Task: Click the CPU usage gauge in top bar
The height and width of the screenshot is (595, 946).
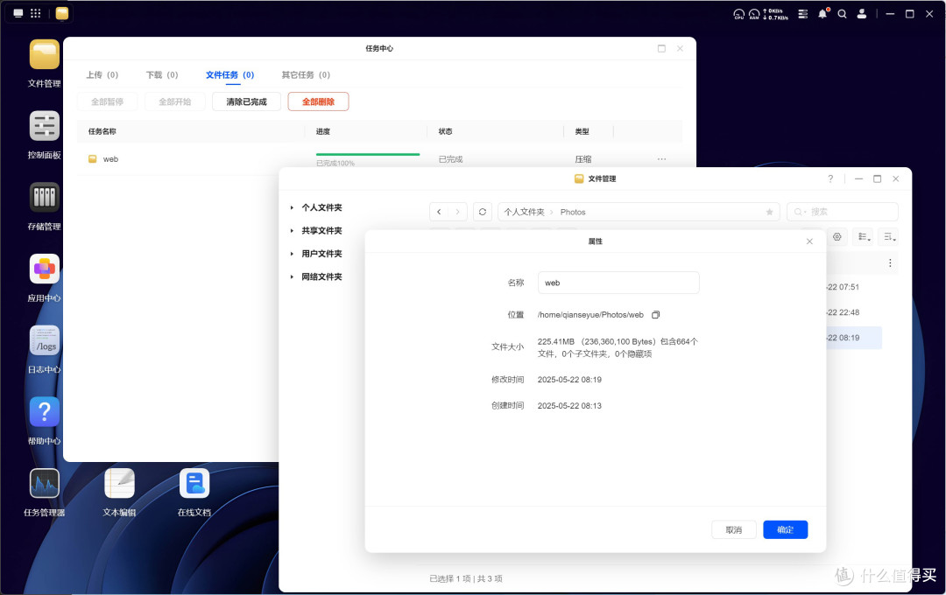Action: [x=738, y=13]
